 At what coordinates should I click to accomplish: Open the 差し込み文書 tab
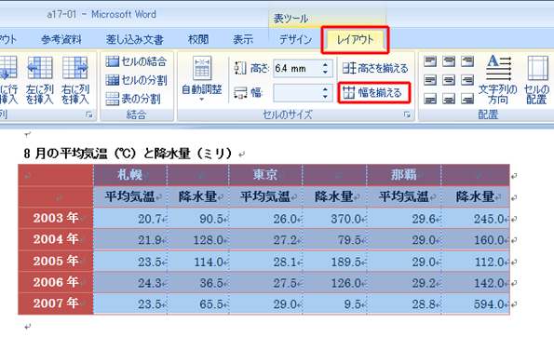click(135, 39)
